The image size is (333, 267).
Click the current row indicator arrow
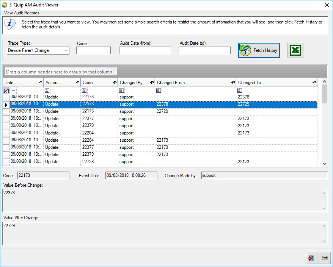click(6, 105)
